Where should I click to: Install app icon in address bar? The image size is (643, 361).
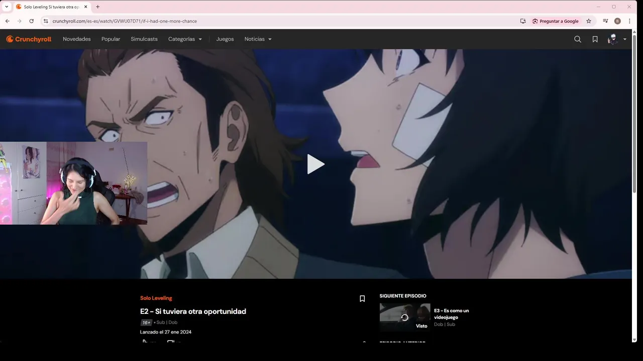(523, 21)
